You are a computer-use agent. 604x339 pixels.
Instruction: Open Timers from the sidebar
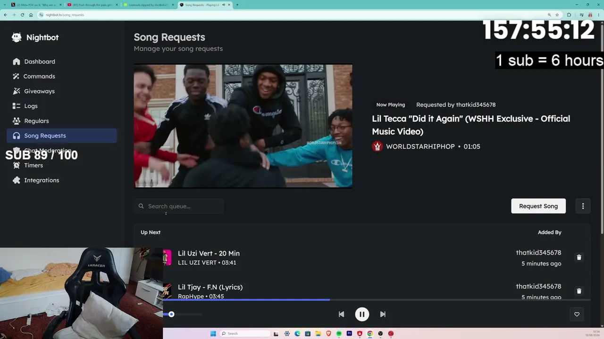coord(62,165)
